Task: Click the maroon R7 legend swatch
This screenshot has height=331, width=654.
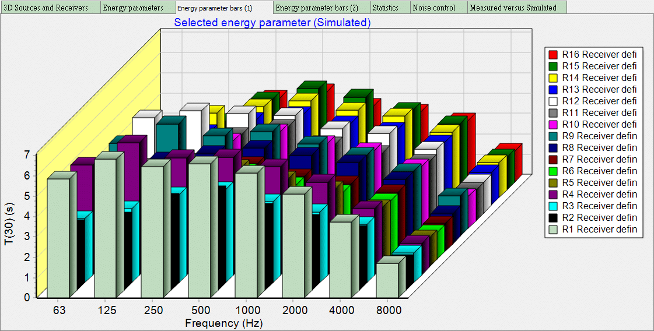Action: tap(553, 159)
